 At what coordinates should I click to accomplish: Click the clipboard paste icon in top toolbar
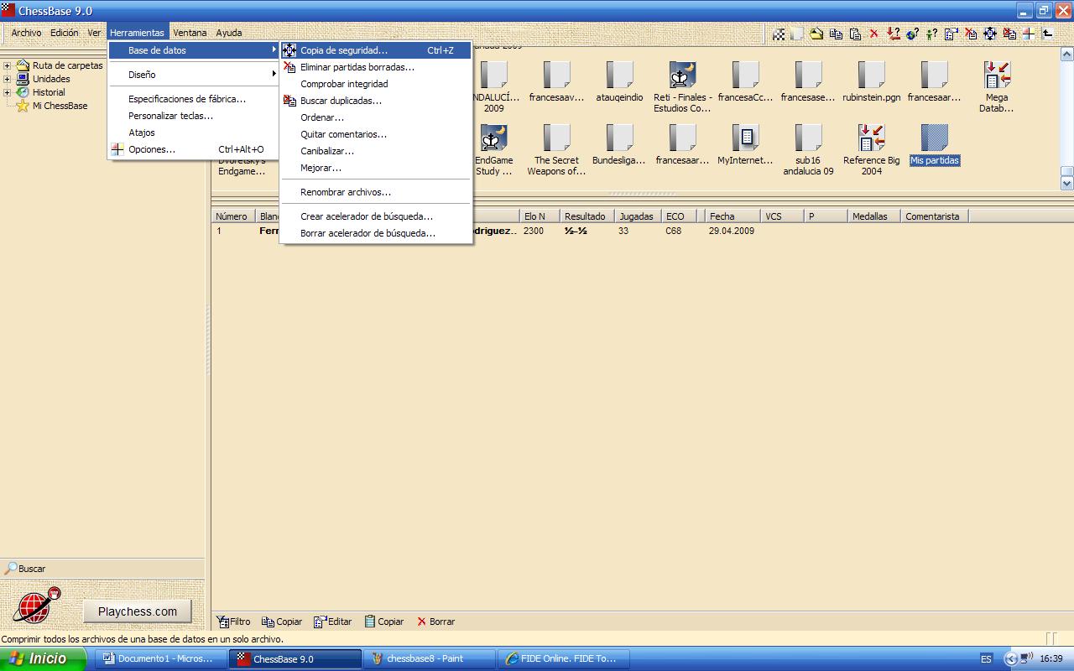855,34
